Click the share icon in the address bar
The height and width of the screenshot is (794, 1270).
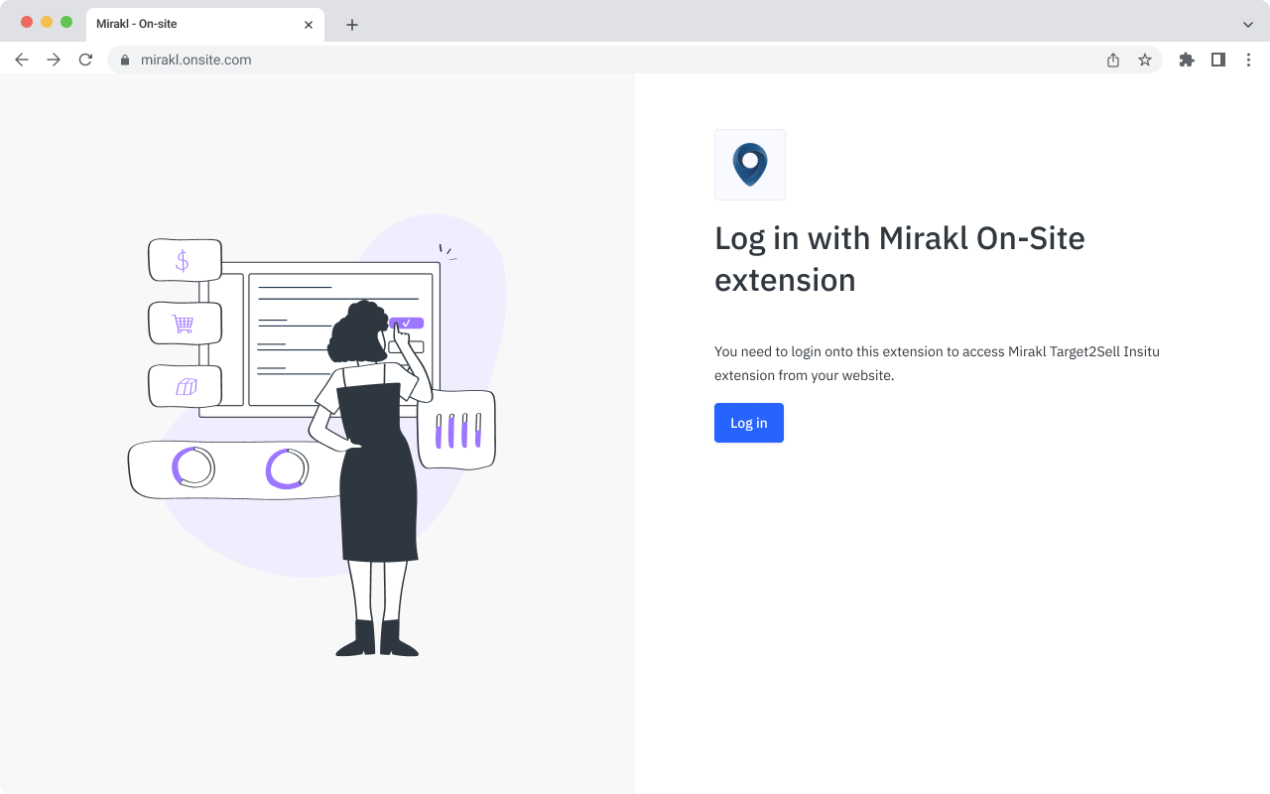coord(1112,60)
